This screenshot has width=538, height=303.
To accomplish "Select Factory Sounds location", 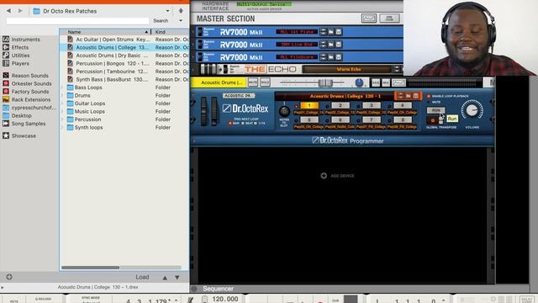I will pyautogui.click(x=26, y=92).
